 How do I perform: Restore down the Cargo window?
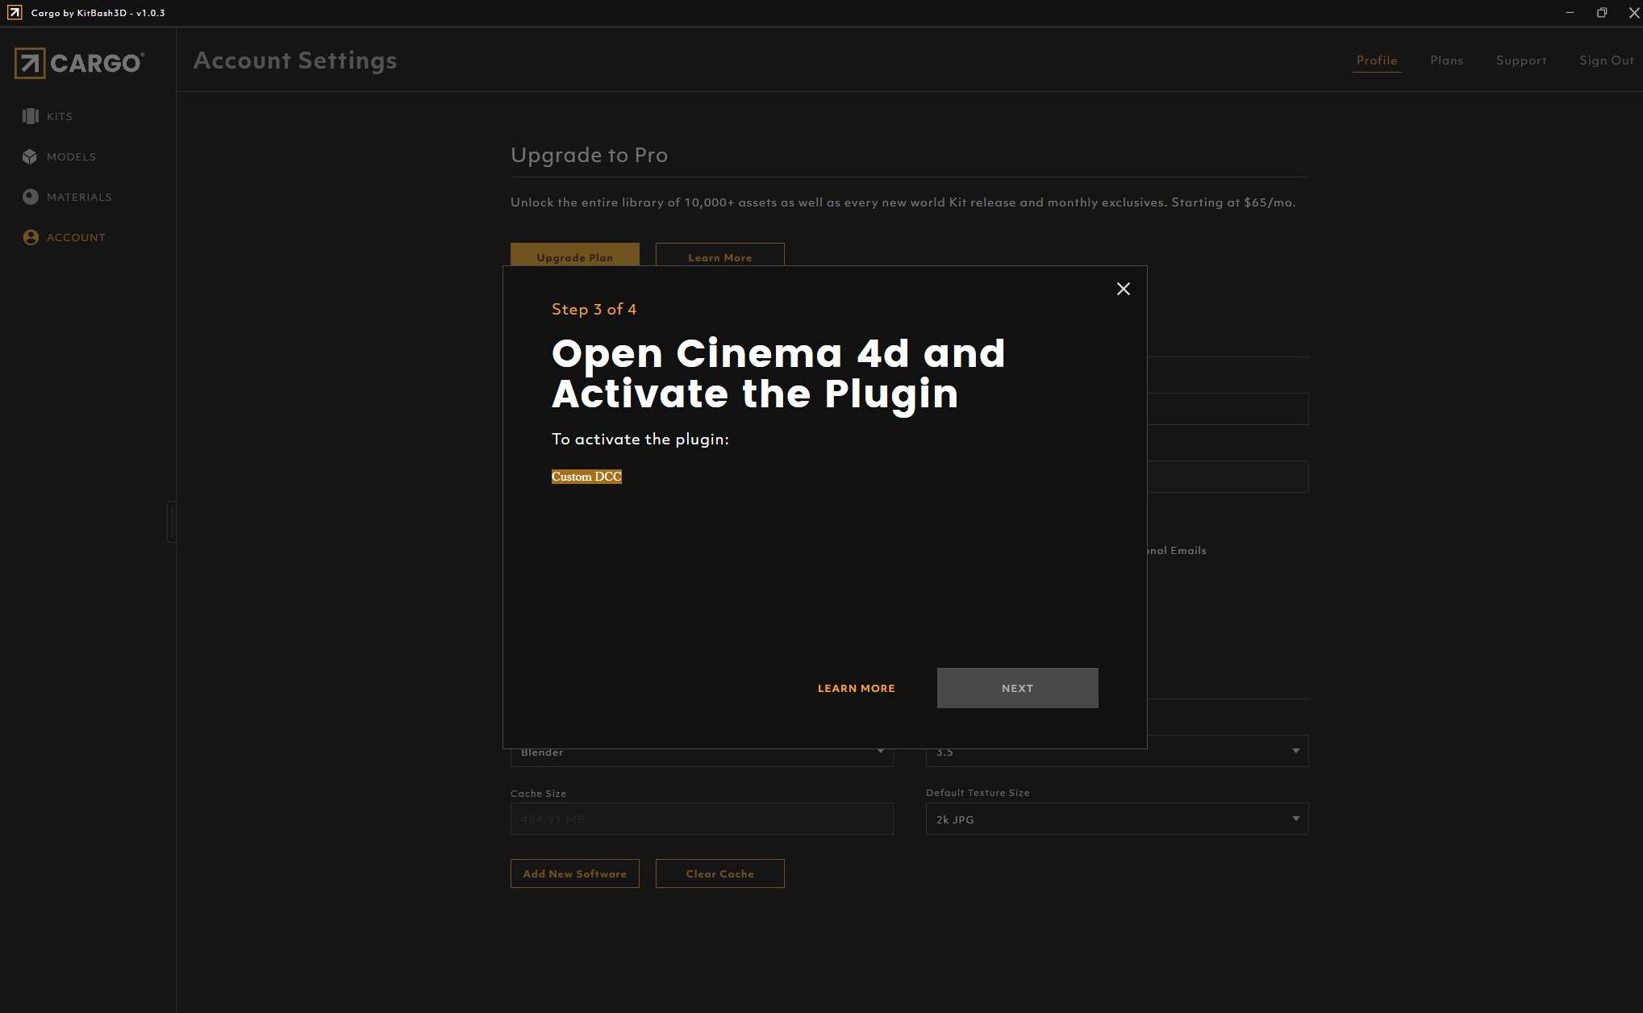click(1602, 13)
